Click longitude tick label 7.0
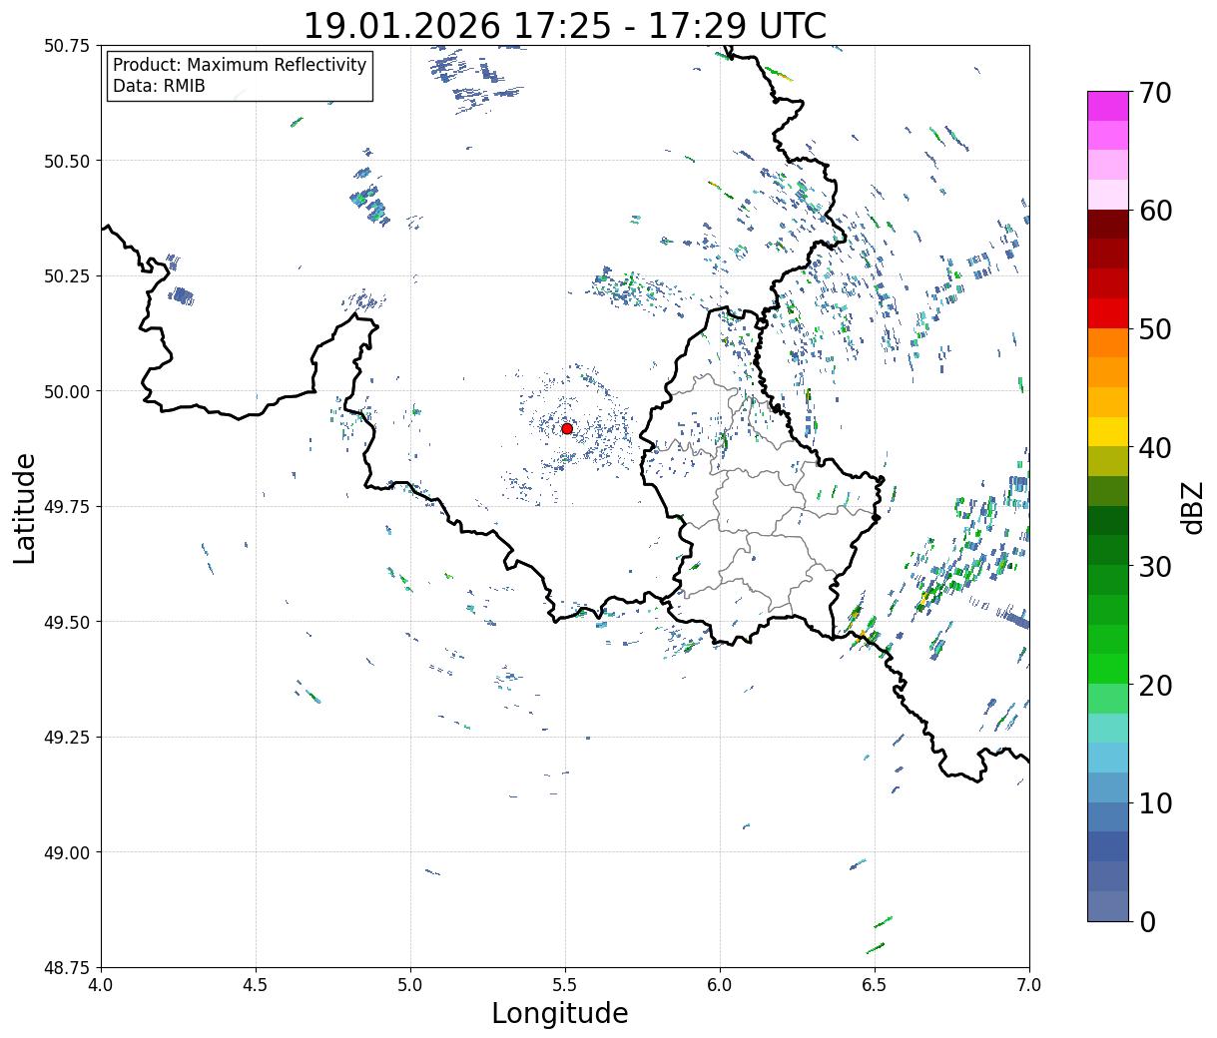Image resolution: width=1217 pixels, height=1038 pixels. [1029, 985]
